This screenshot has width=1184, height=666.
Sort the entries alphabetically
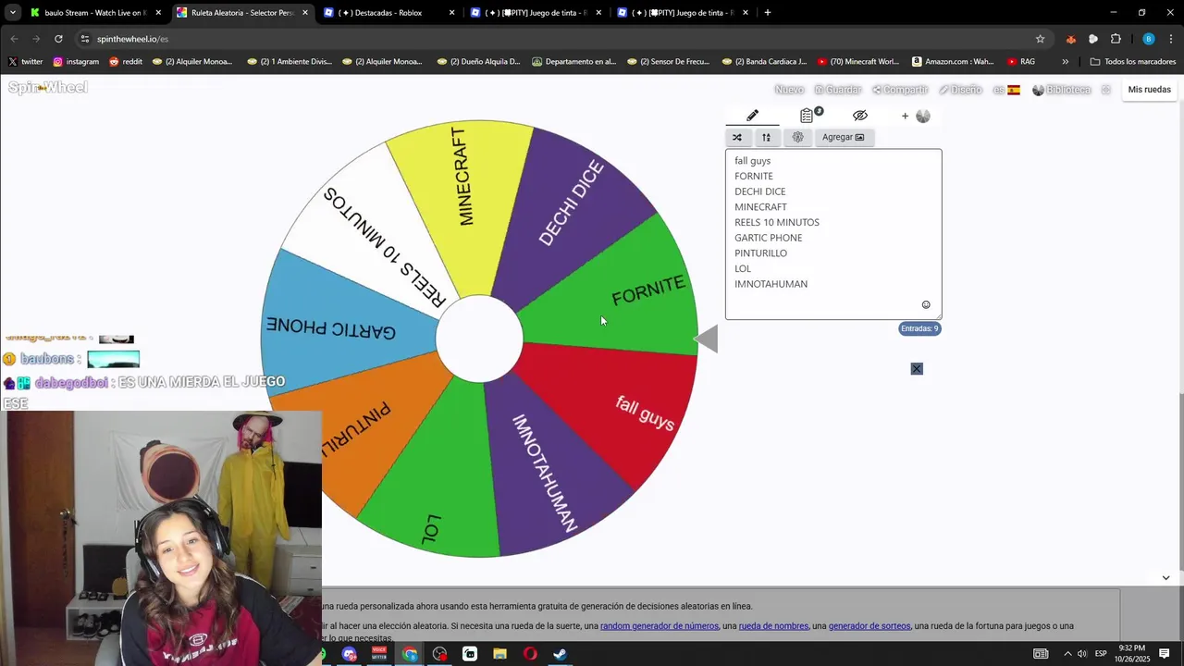(x=766, y=137)
